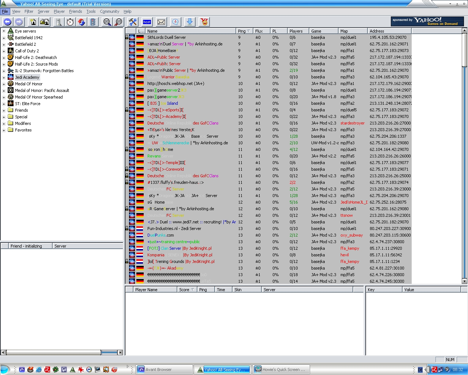Image resolution: width=468 pixels, height=375 pixels.
Task: Select Battlefield 2 in the game tree
Action: pos(26,44)
